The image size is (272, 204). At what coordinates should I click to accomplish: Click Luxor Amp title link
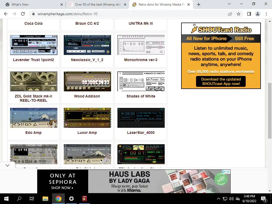(87, 133)
